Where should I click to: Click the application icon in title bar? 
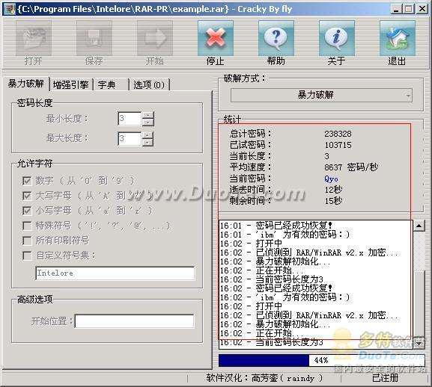[10, 9]
